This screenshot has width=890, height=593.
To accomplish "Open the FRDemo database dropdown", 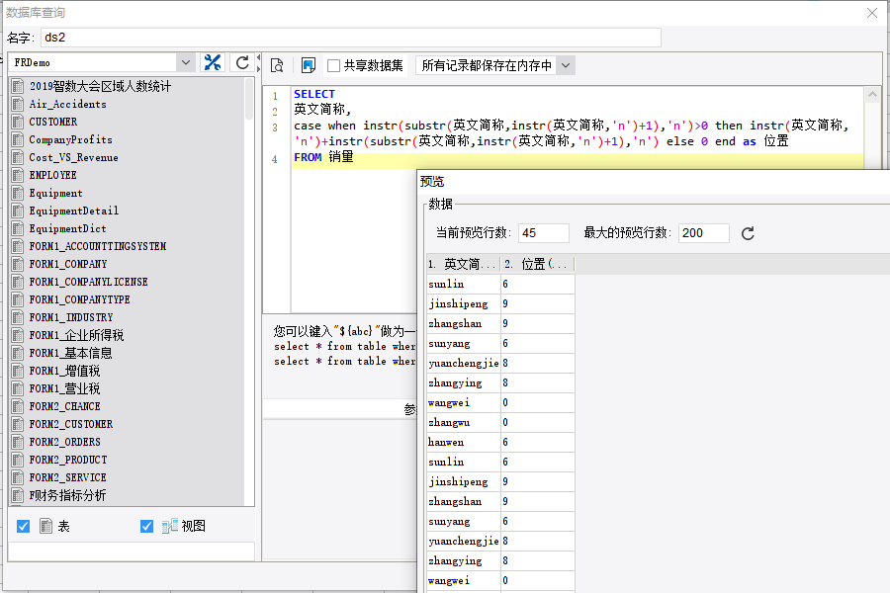I will click(185, 63).
